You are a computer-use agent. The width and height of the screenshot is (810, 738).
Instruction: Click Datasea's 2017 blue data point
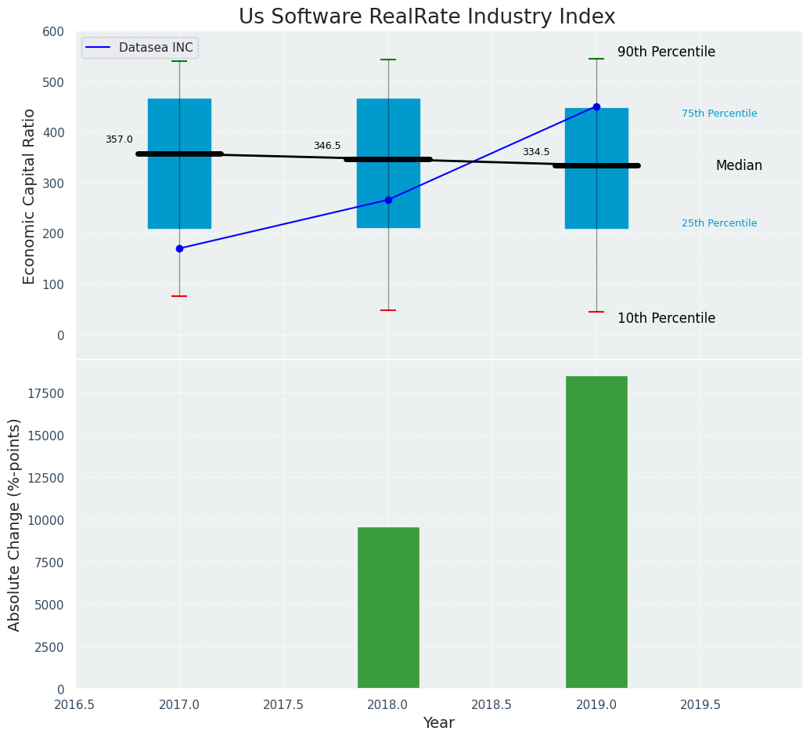(179, 248)
